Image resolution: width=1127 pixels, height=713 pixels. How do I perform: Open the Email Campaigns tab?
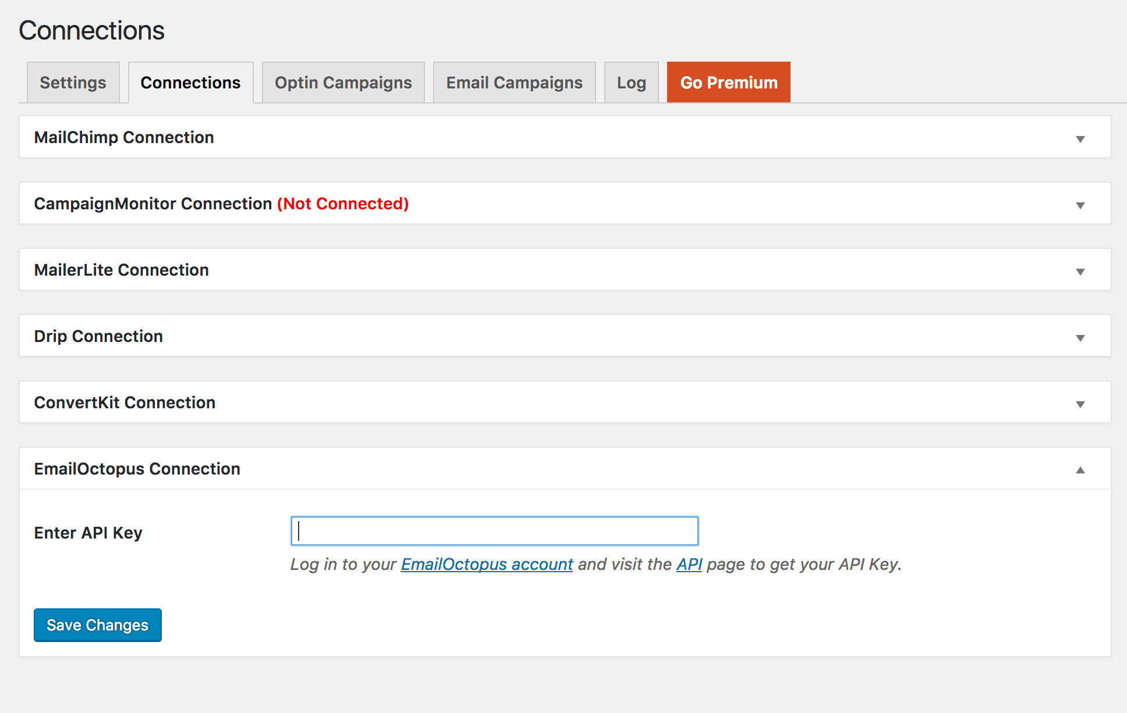click(x=514, y=83)
